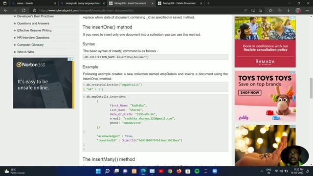Open the notification center moon icon
The image size is (313, 176).
coord(308,171)
